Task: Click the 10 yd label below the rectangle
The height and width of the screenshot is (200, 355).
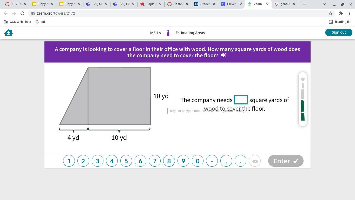Action: click(119, 138)
